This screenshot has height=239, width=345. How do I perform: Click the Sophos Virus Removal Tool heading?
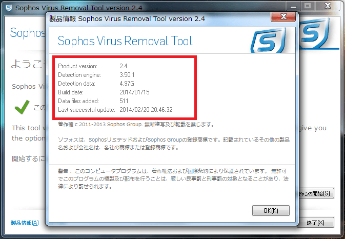(x=125, y=41)
